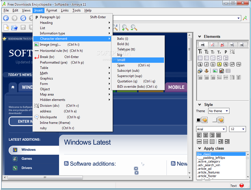This screenshot has width=251, height=190.
Task: Create a bulleted list from Elements panel
Action: pos(200,58)
